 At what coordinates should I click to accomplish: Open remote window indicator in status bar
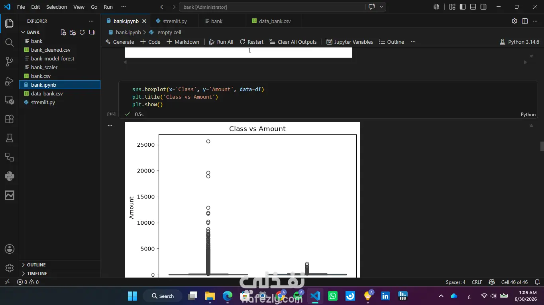(x=7, y=282)
